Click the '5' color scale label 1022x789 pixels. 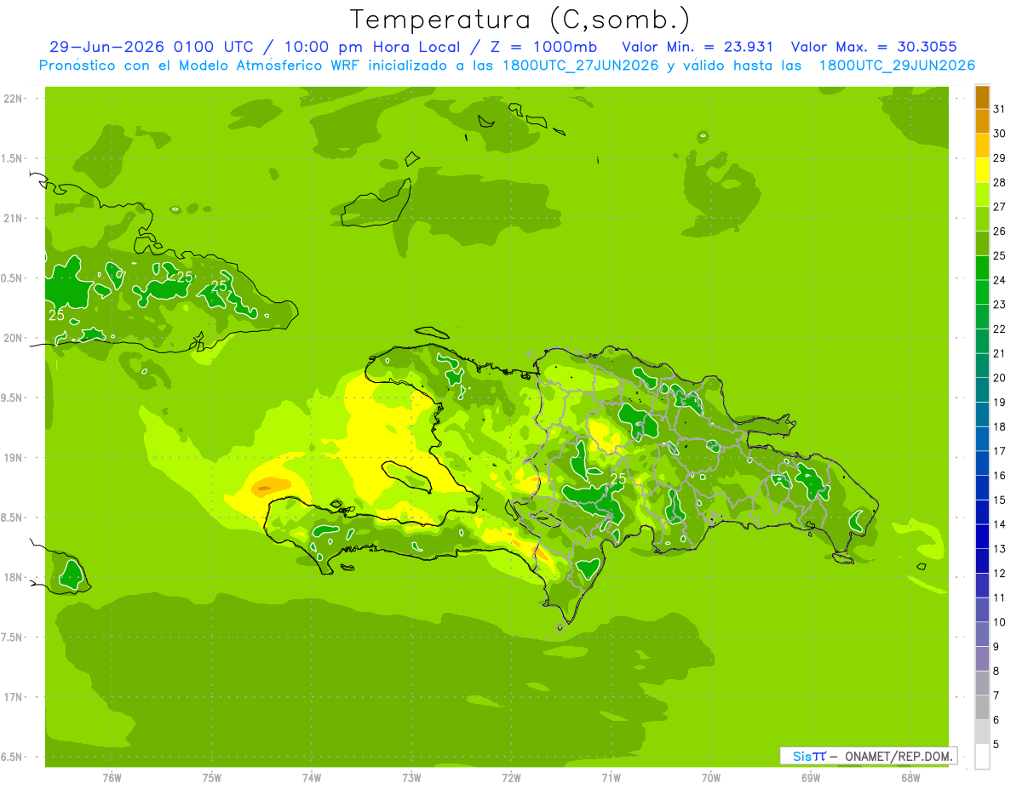tap(996, 745)
